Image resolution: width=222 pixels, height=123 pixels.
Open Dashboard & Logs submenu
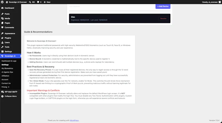[9, 61]
